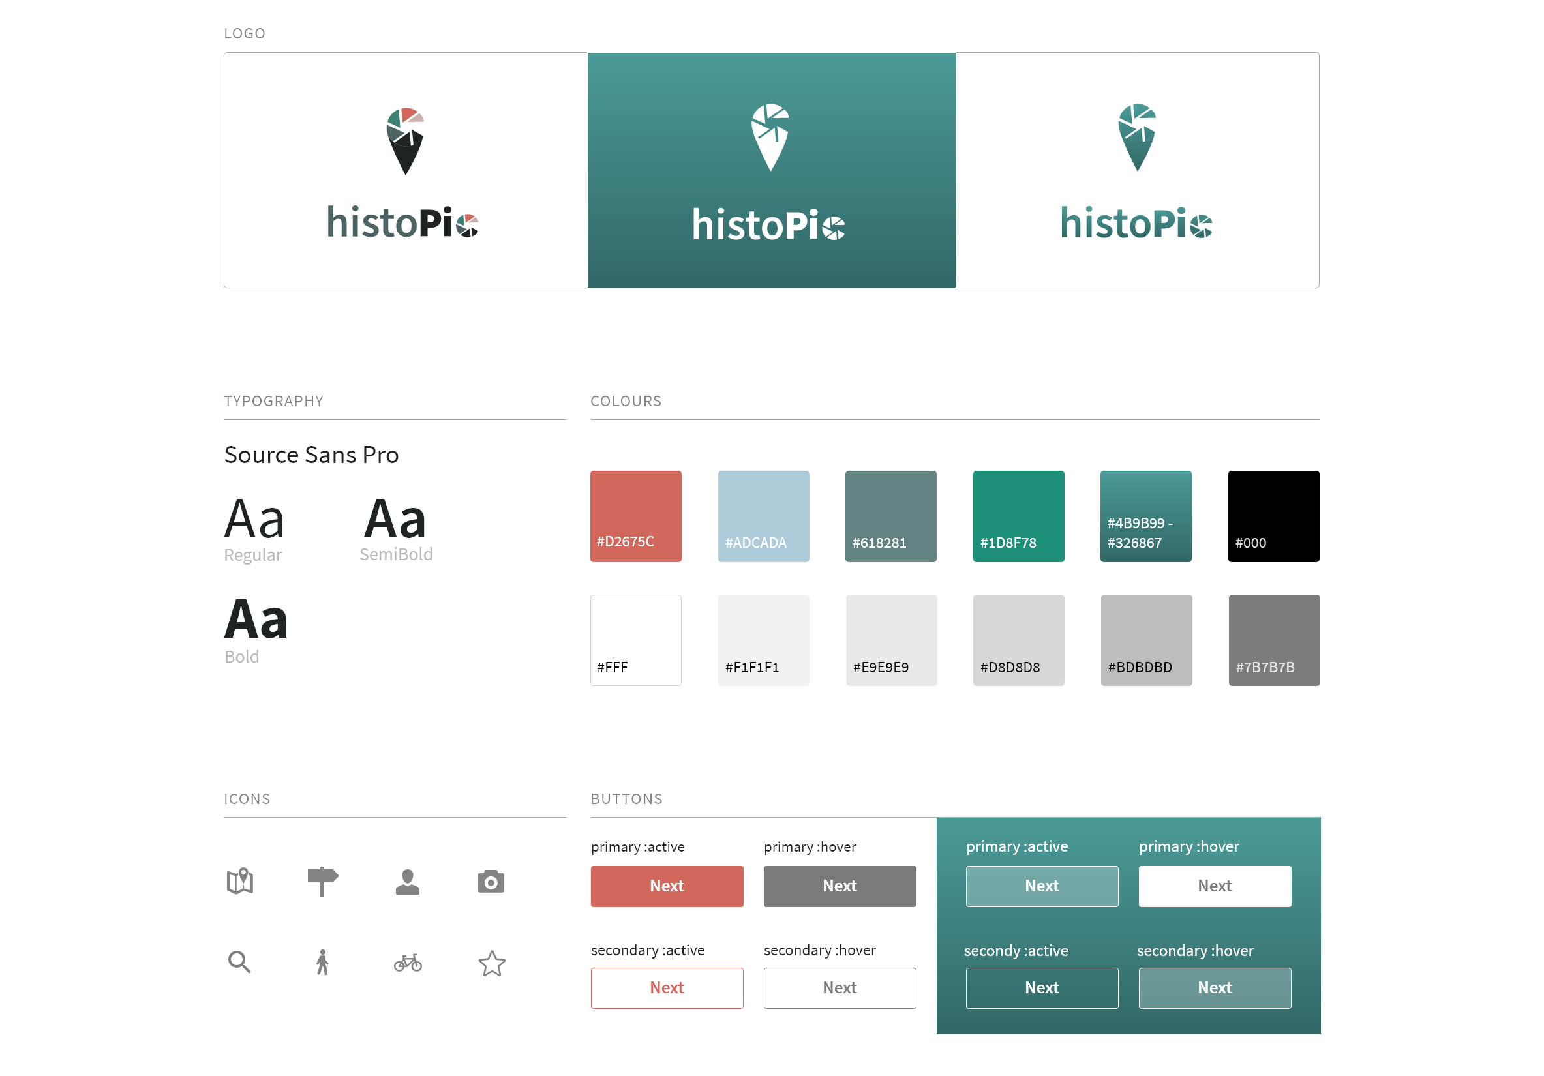Click the map with pin icon

[x=239, y=881]
